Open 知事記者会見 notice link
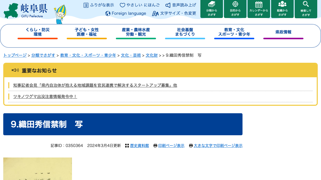Screen dimensions: 321x180 (x=95, y=85)
